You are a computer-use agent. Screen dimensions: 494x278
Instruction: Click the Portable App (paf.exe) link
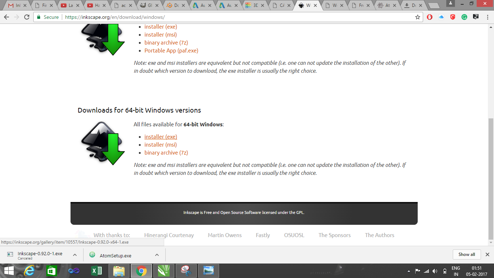click(x=171, y=51)
